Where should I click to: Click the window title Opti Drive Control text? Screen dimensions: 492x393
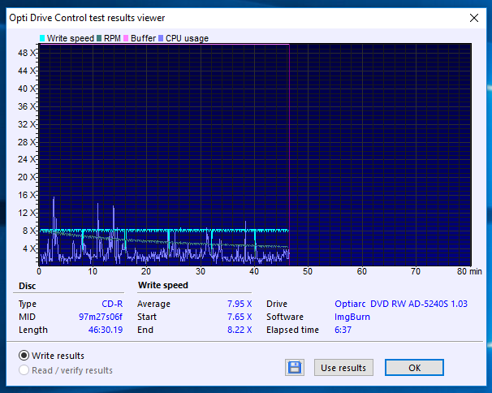tap(87, 18)
